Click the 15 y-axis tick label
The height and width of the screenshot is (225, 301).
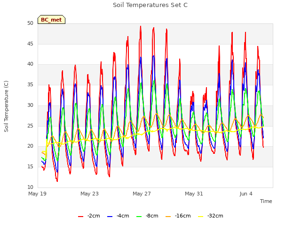click(30, 167)
